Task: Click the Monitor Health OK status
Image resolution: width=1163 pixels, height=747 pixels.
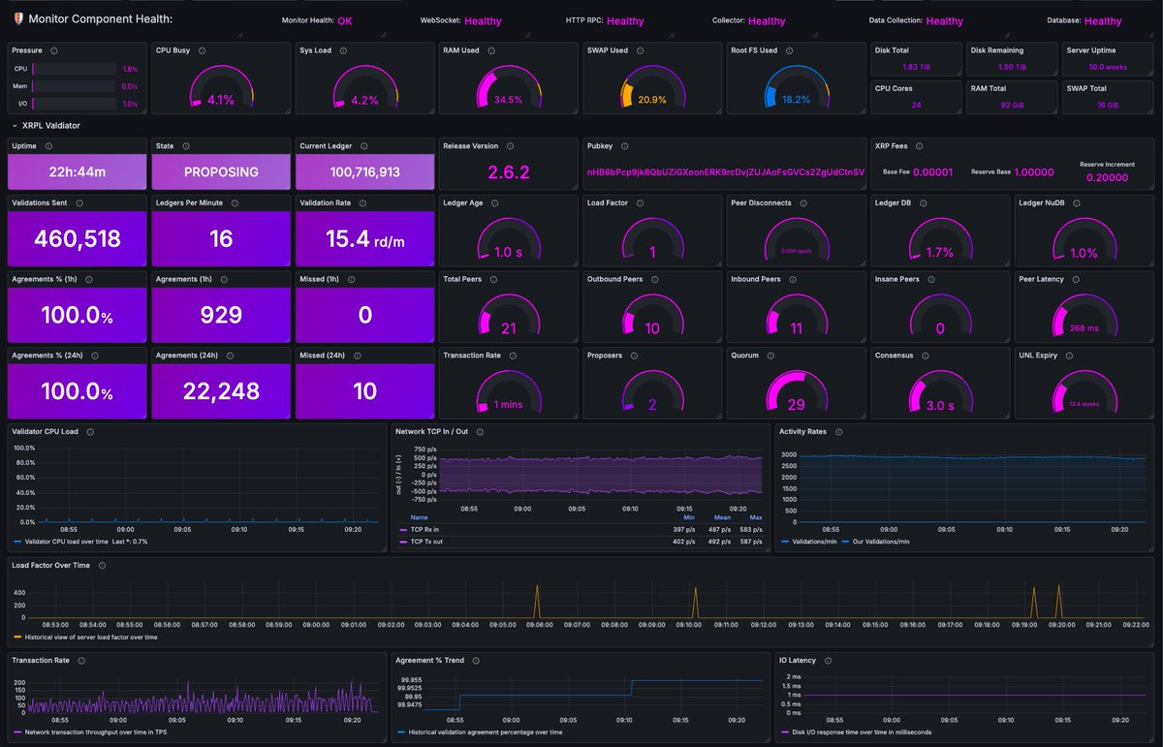Action: [x=345, y=20]
